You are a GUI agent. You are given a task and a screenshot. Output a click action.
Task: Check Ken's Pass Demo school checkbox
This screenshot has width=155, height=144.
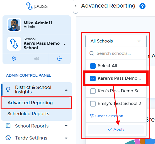93,91
